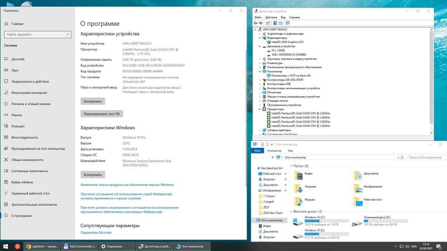Open Справка menu in Device Manager

coord(294,17)
